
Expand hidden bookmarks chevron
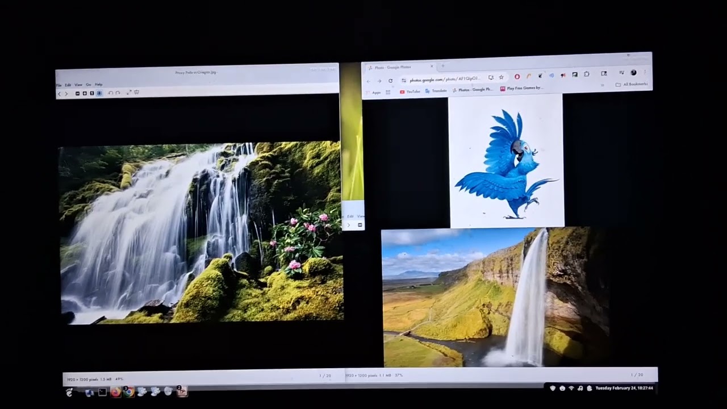point(602,85)
